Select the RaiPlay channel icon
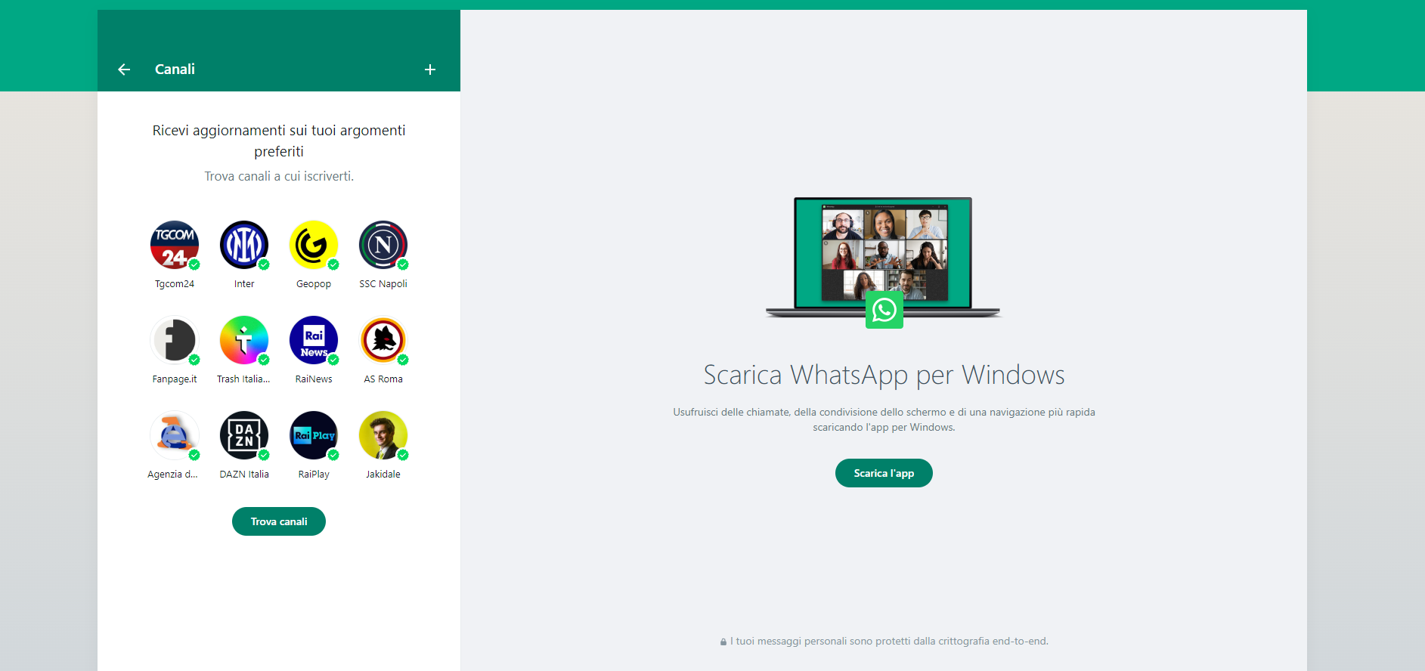The image size is (1425, 671). tap(314, 435)
